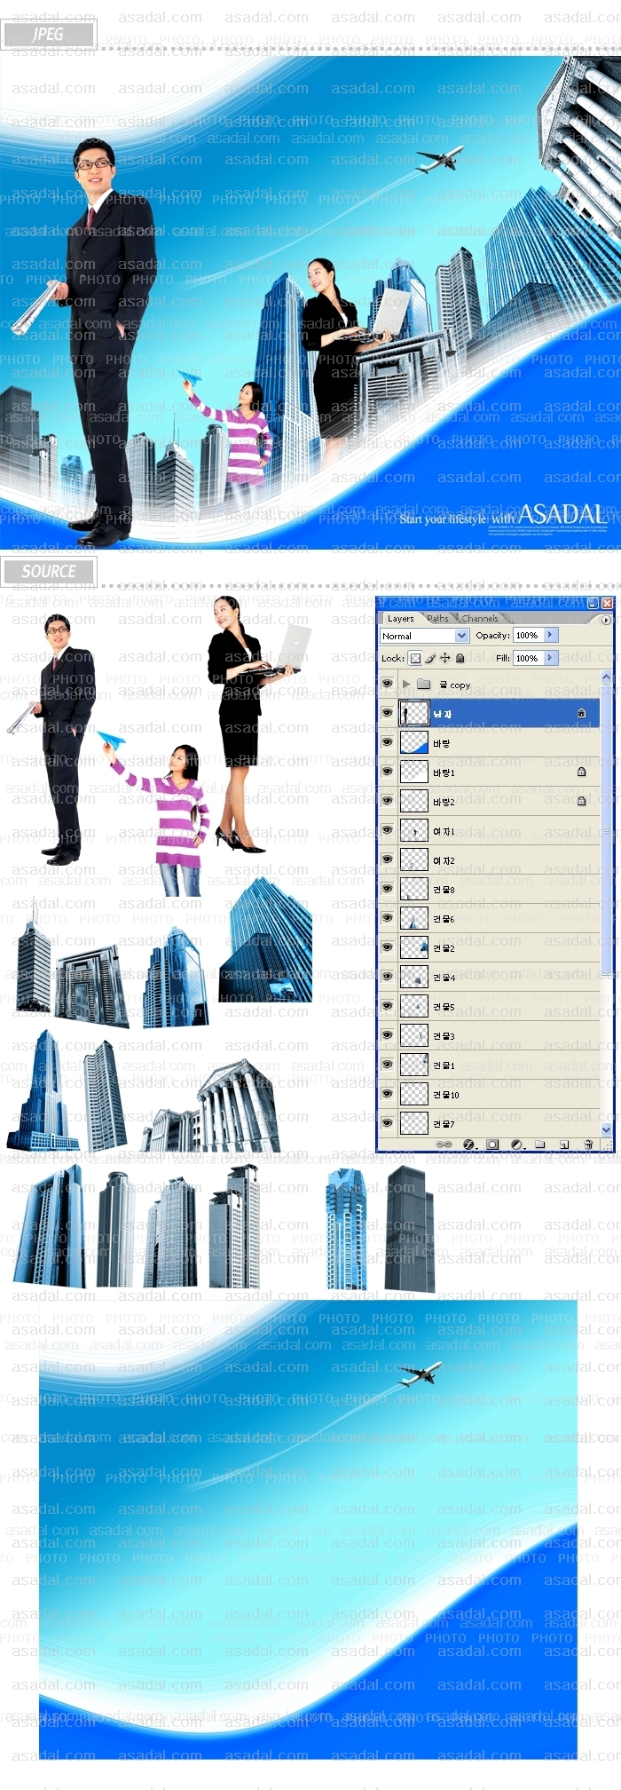Click the lock image pixels brush icon
Screen dimensions: 621x1790
430,658
